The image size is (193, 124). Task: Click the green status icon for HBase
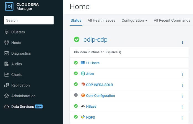point(76,106)
